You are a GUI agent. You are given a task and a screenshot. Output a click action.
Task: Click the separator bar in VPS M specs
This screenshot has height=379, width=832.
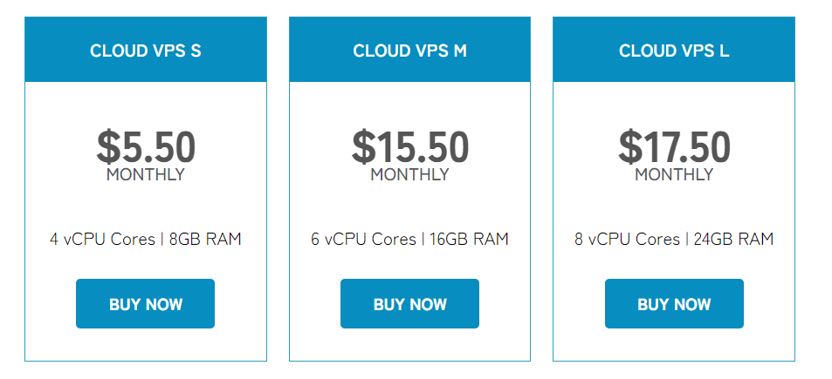coord(423,239)
